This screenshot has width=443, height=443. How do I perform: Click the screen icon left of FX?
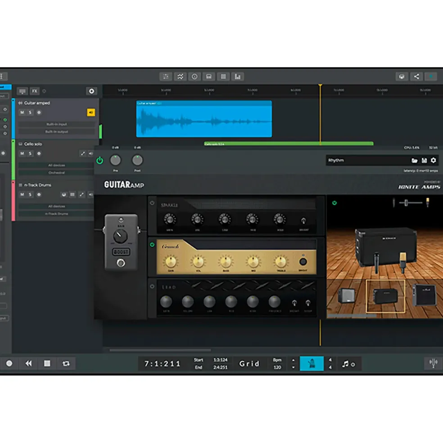23,91
